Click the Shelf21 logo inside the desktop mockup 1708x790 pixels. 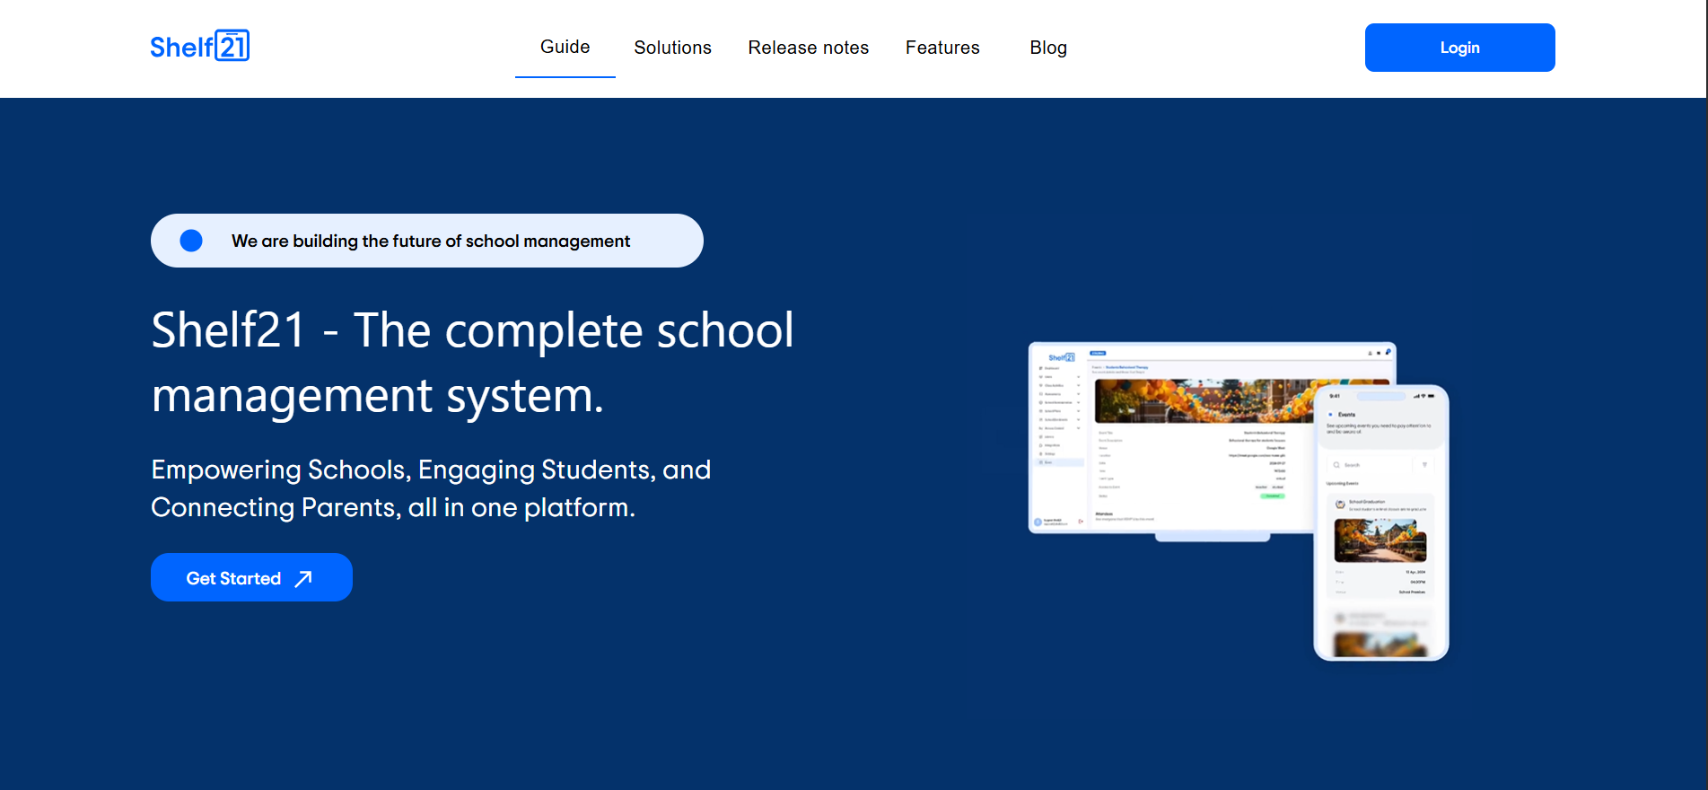(1061, 357)
